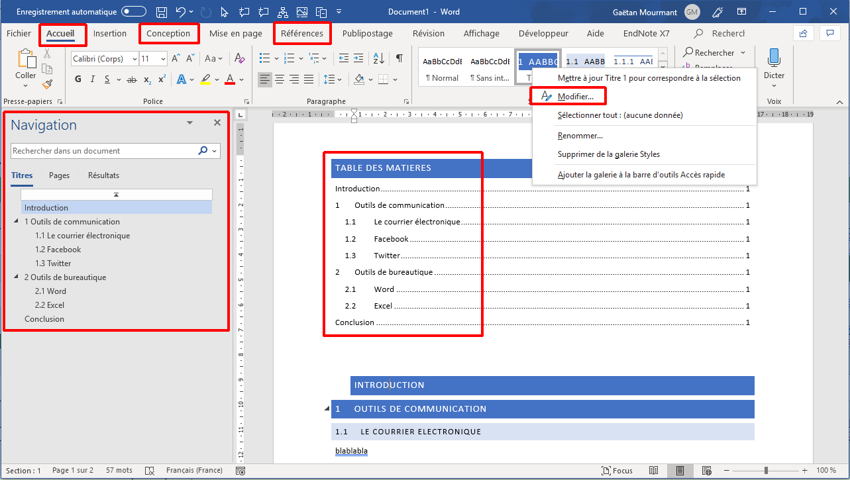Open the Comments icon top right

point(830,33)
